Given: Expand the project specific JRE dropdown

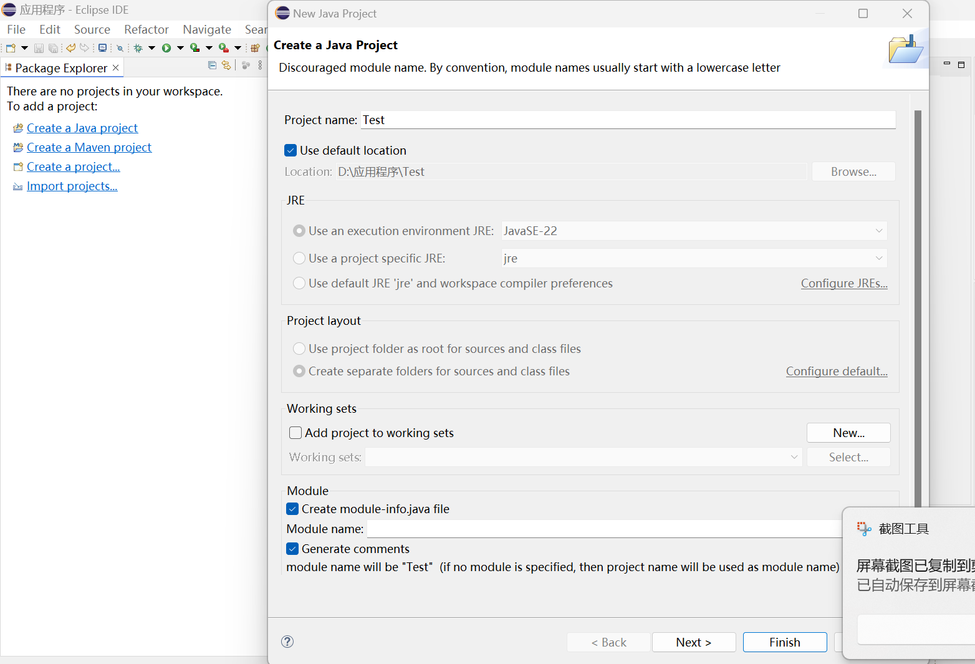Looking at the screenshot, I should pyautogui.click(x=878, y=258).
